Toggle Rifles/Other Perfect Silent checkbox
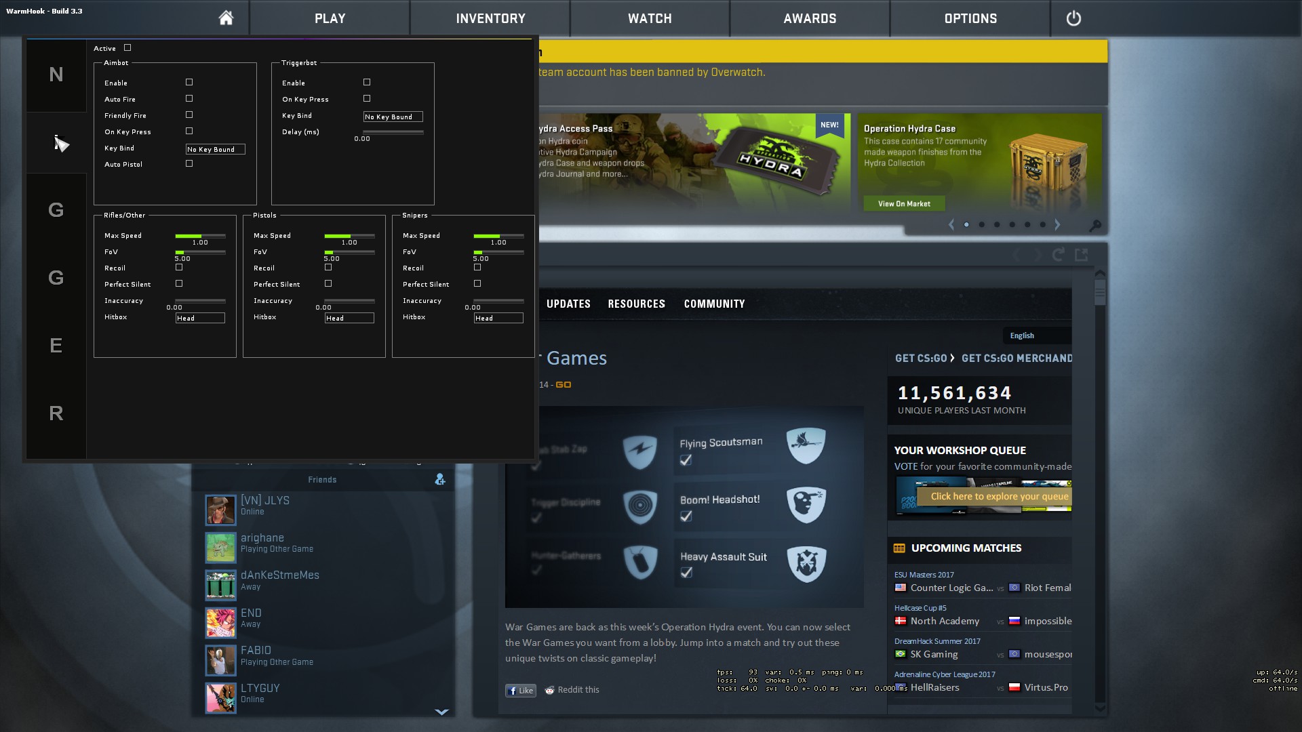The image size is (1302, 732). [179, 283]
